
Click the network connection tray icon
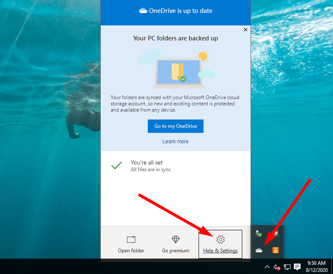[287, 267]
